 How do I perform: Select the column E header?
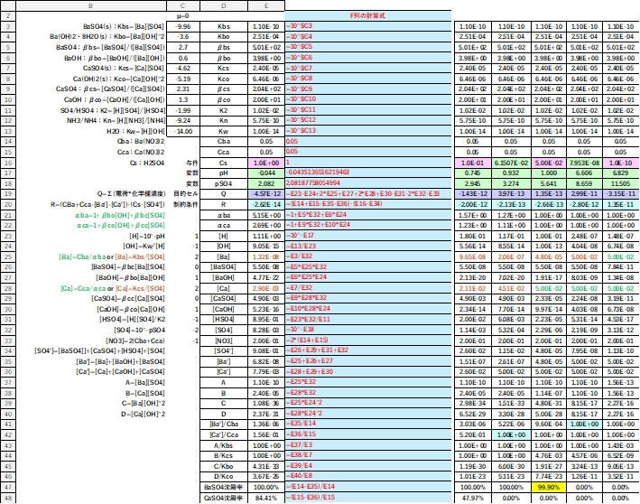(x=266, y=5)
